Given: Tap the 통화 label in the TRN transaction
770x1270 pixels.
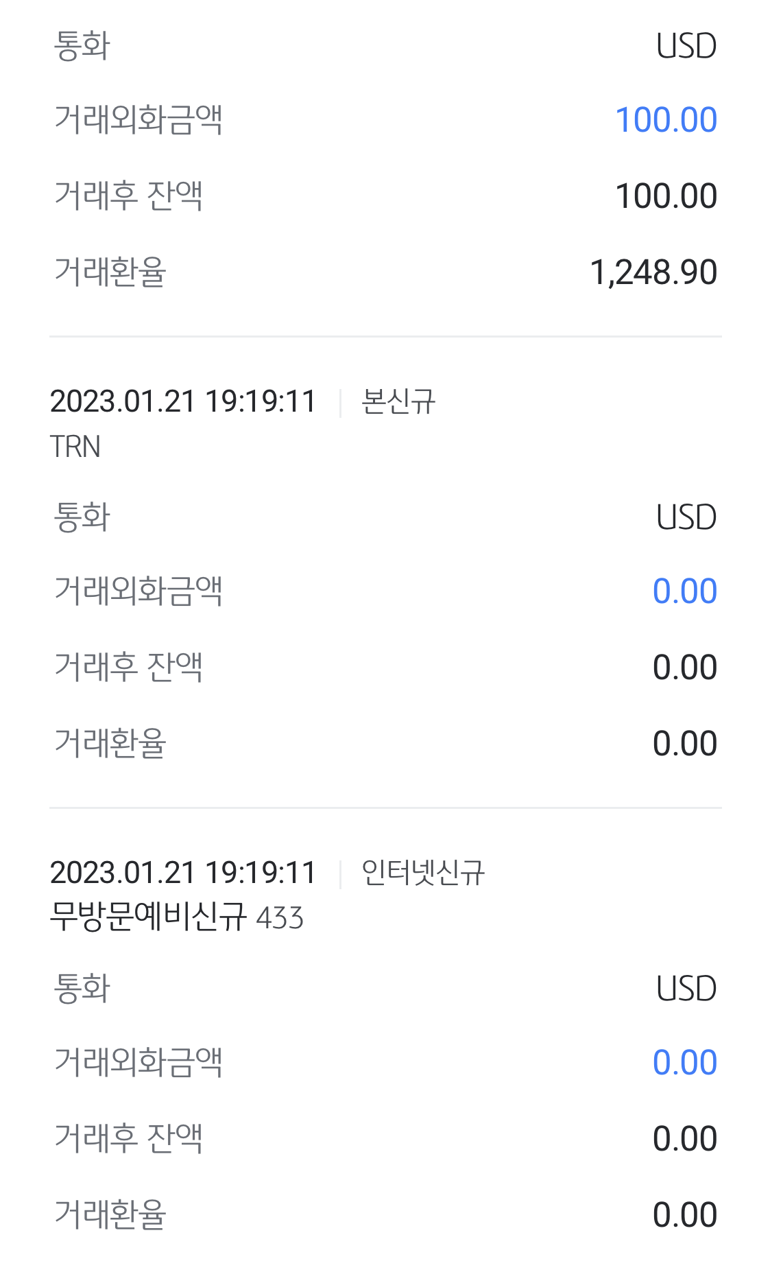Looking at the screenshot, I should click(82, 517).
